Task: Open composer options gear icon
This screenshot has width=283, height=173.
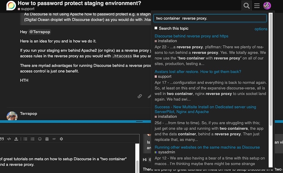Action: tap(62, 139)
